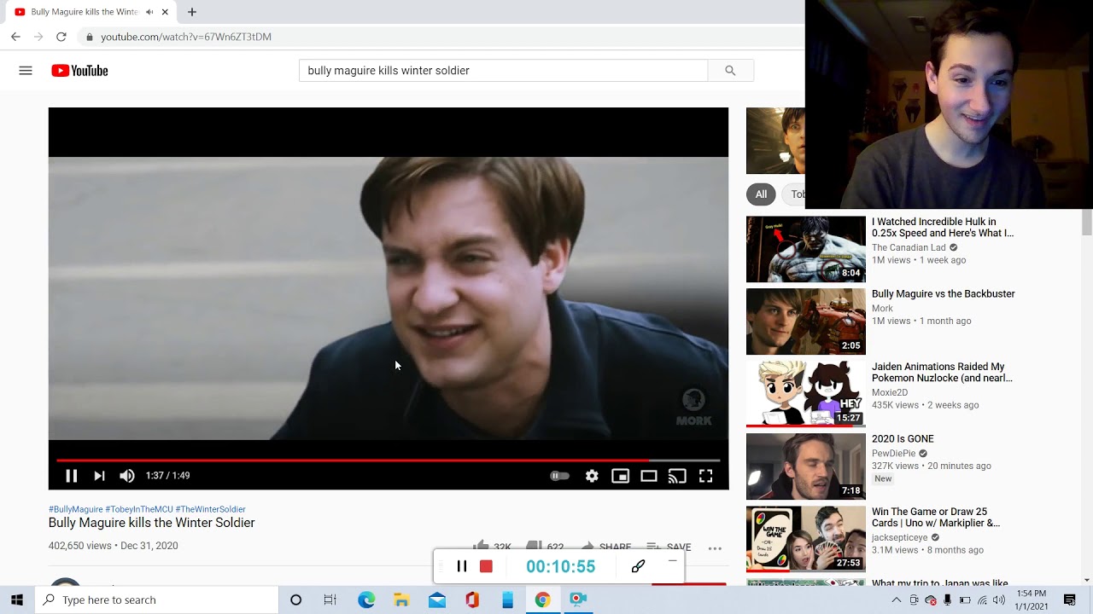The width and height of the screenshot is (1093, 614).
Task: Open screen recorder app on taskbar
Action: click(x=578, y=600)
